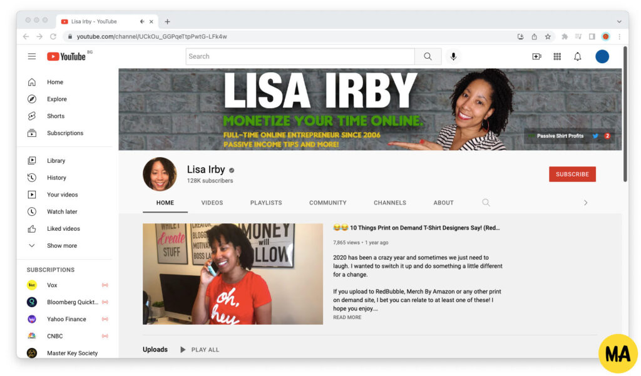Click PLAY ALL next to Uploads
This screenshot has width=641, height=376.
(200, 350)
